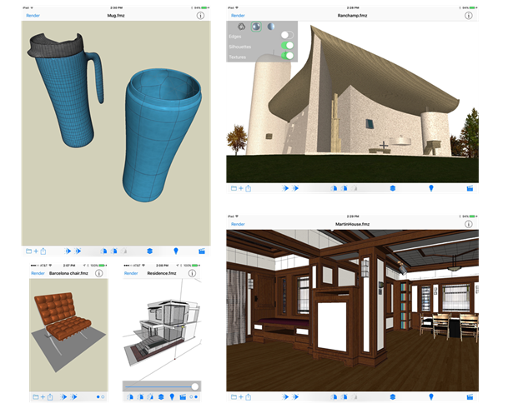Screen dimensions: 508x408
Task: Tap the second section-plane icon in Mug.fmz toolbar
Action: (113, 251)
